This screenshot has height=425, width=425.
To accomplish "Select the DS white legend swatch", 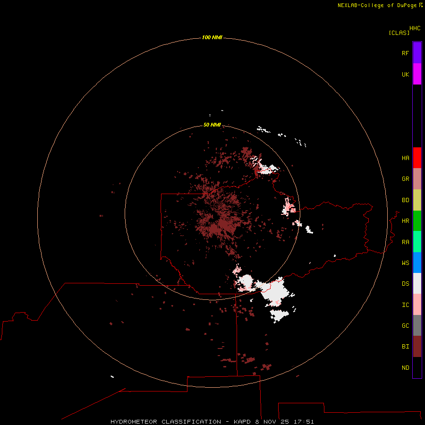I will point(417,283).
